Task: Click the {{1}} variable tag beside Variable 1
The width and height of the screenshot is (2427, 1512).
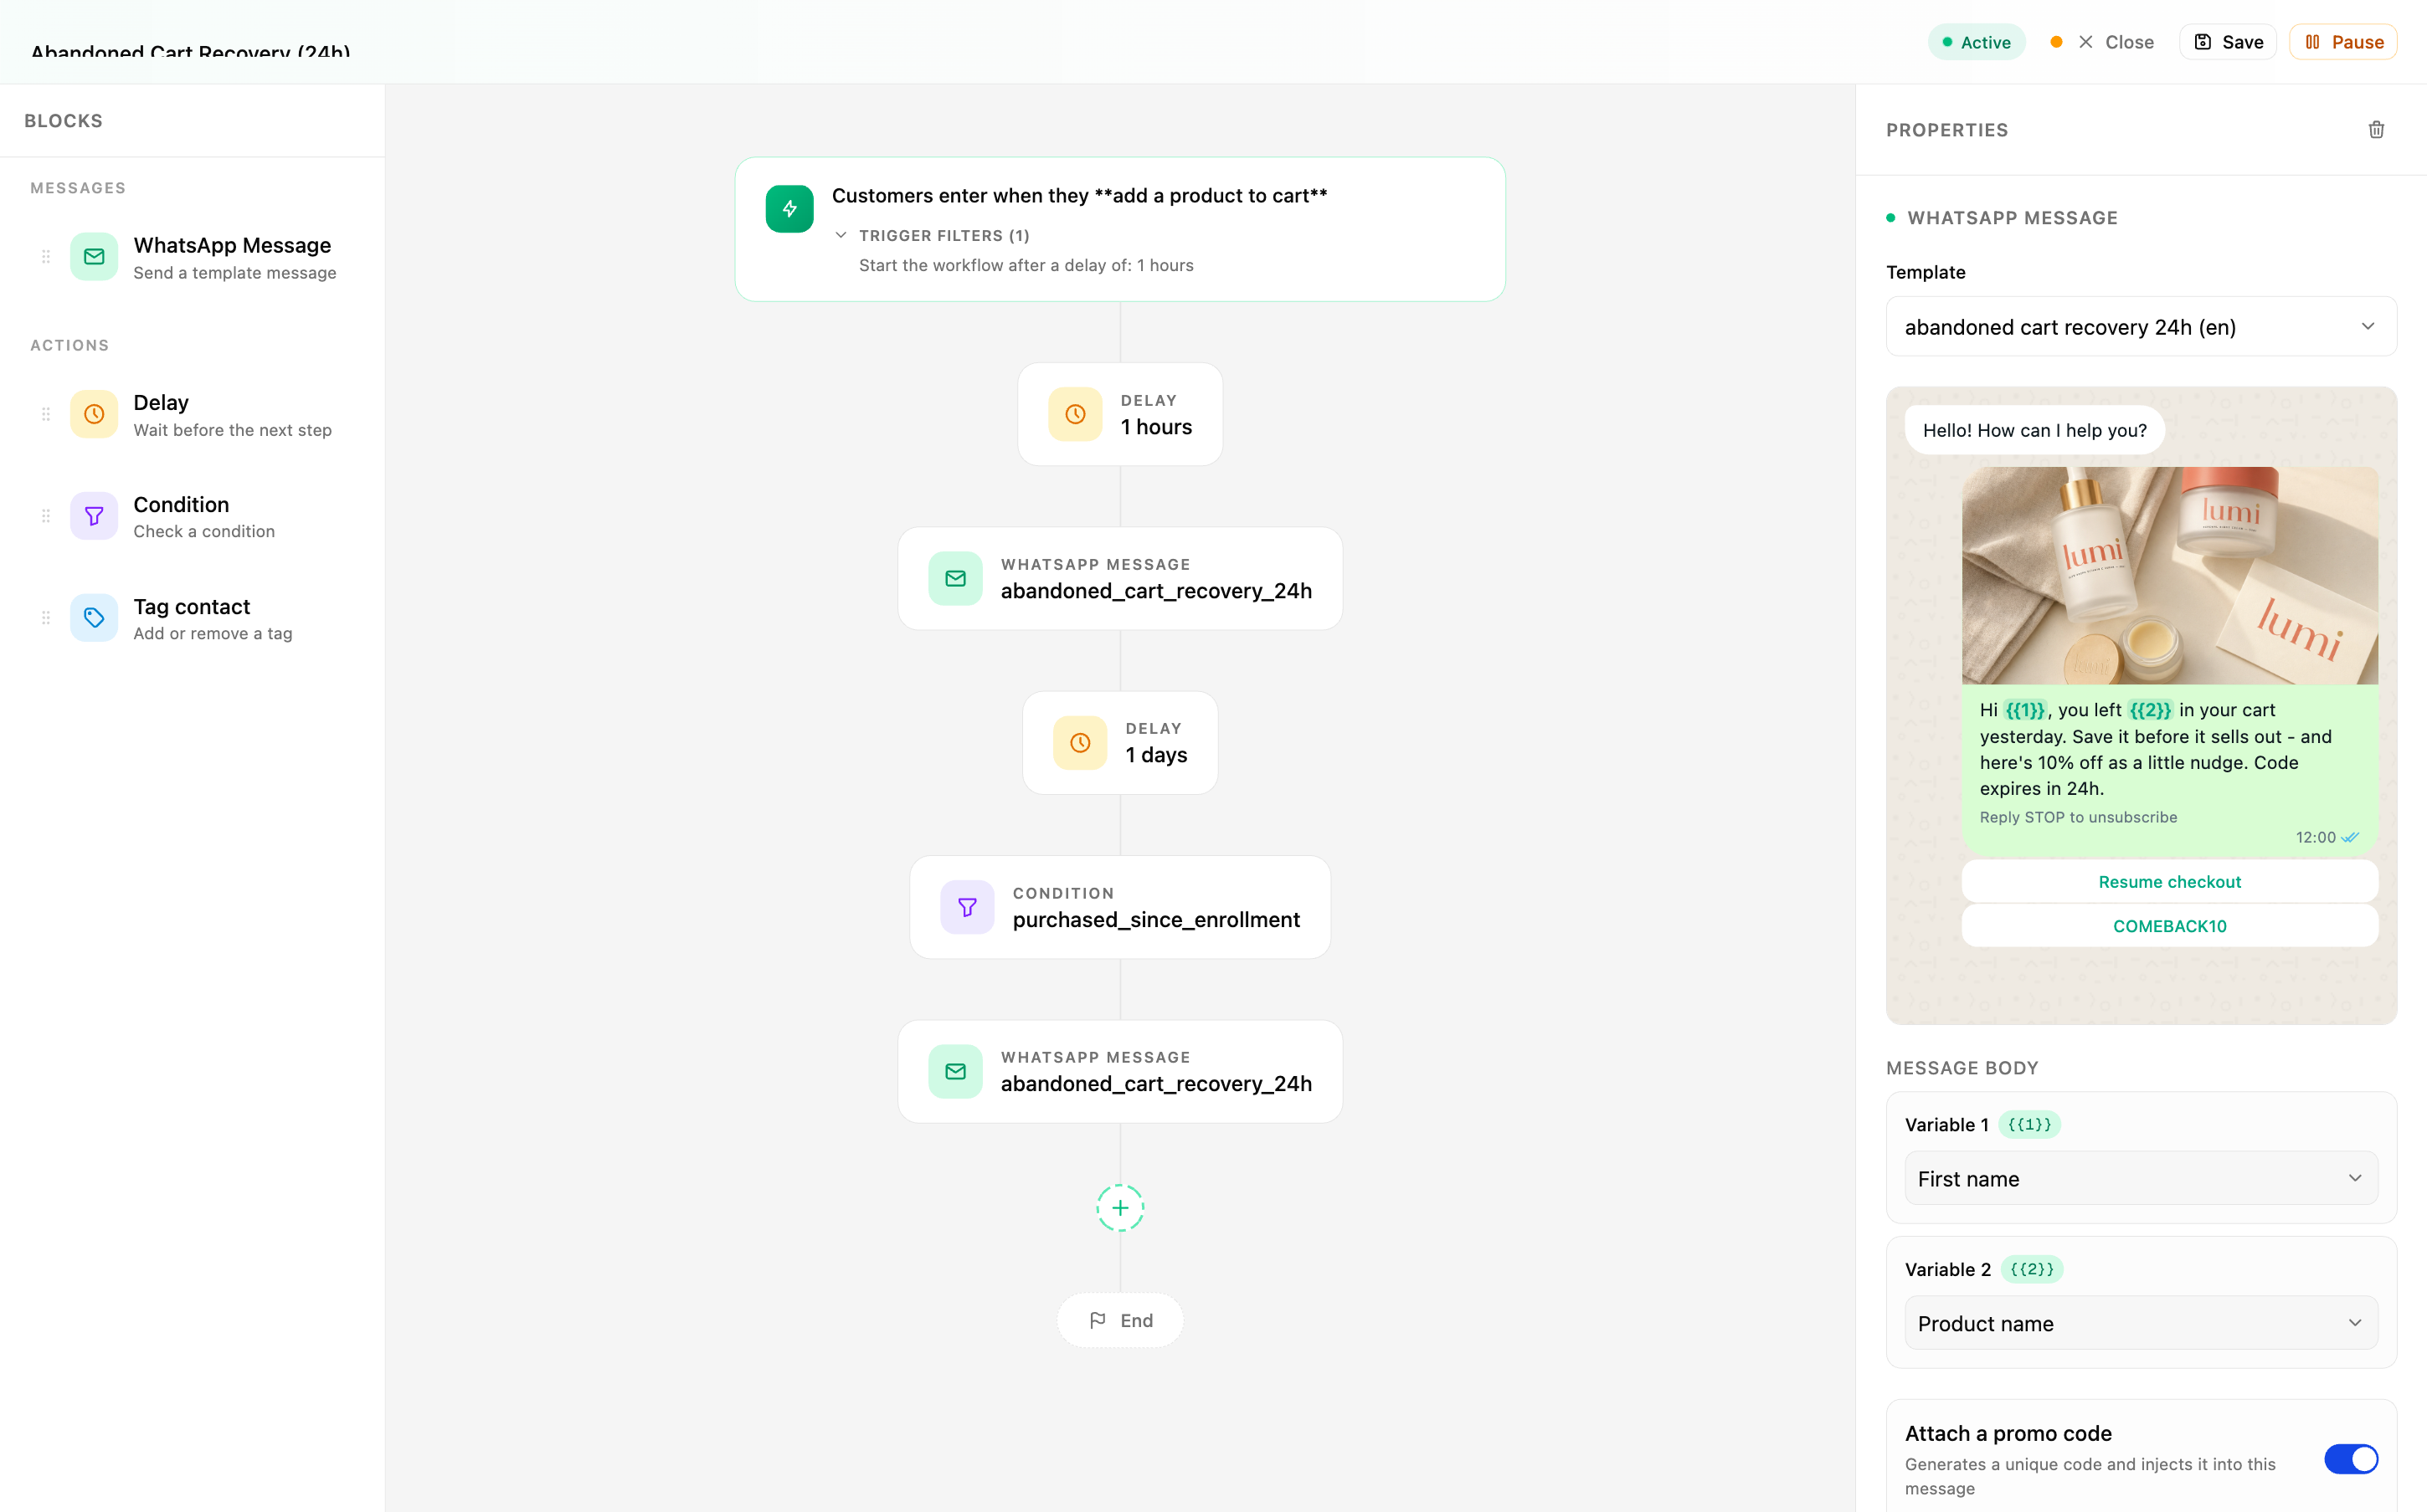Action: [2028, 1124]
